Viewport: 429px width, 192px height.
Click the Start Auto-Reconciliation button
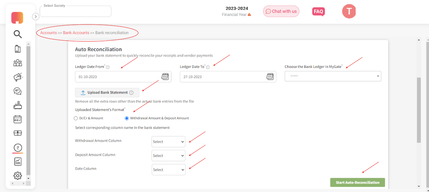coord(357,182)
